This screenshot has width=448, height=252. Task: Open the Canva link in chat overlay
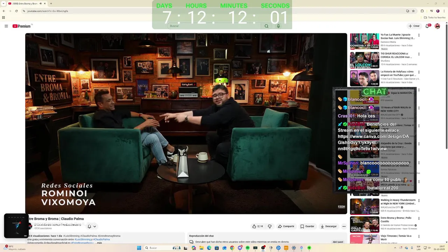[x=373, y=142]
